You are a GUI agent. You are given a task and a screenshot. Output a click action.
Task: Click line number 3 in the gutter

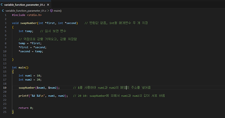click(6, 23)
